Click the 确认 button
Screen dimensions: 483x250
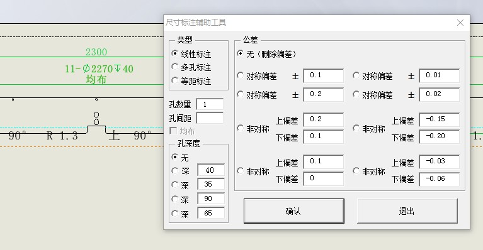pyautogui.click(x=294, y=211)
